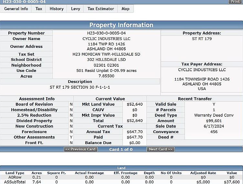Screen dimensions: 243x184
Task: Select A0Row acres 0.21
Action: (37, 177)
